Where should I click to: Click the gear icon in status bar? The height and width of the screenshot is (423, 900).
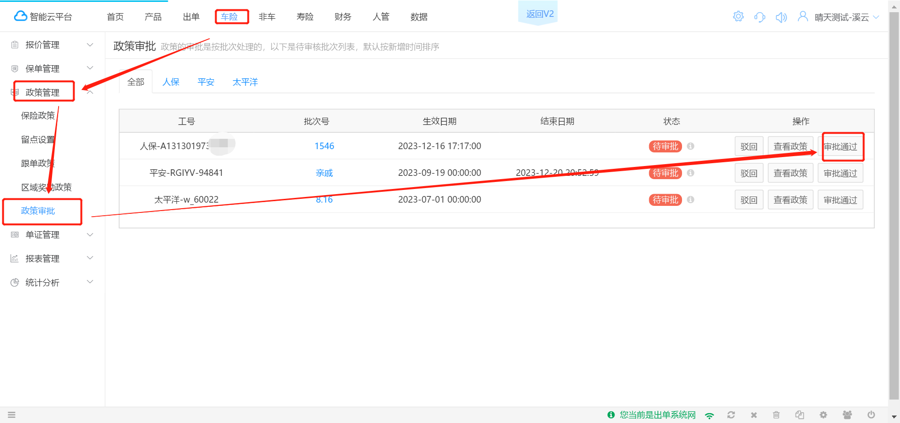point(823,415)
